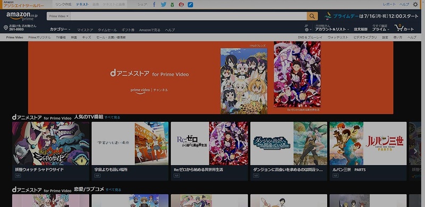Share via the red round icon
This screenshot has width=425, height=207.
(181, 5)
